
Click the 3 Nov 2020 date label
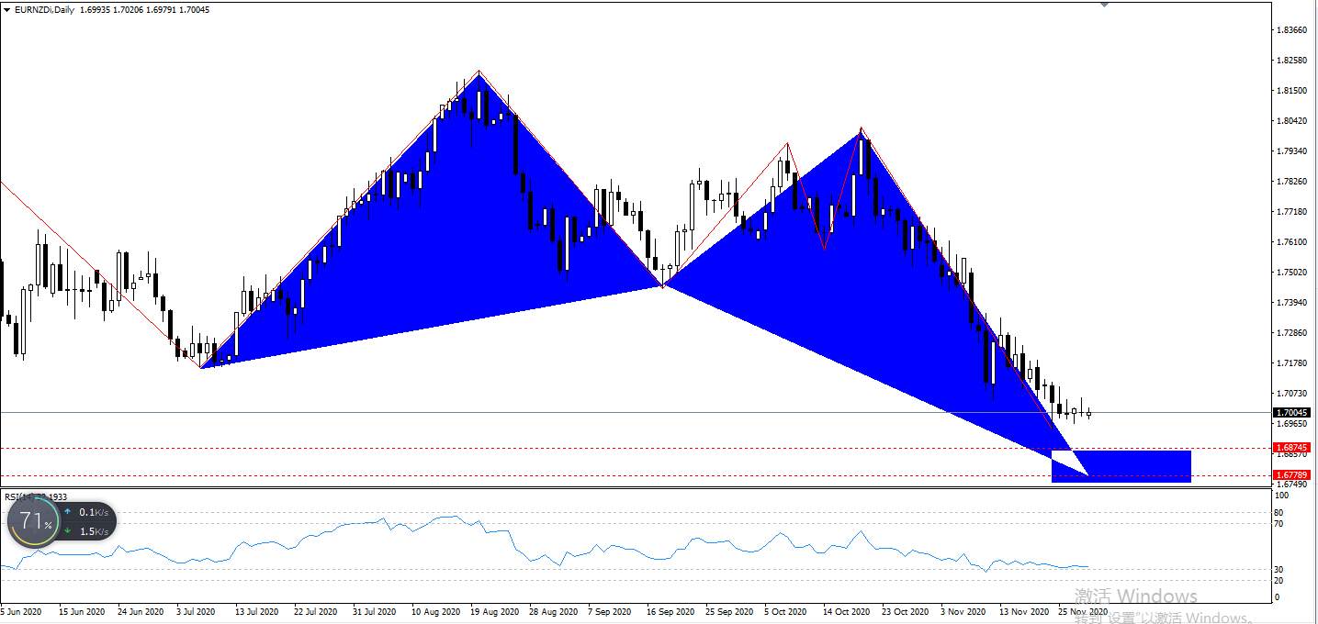[x=962, y=611]
